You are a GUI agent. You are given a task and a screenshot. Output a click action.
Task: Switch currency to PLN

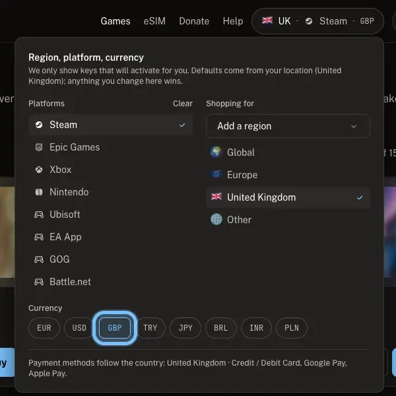click(x=292, y=328)
